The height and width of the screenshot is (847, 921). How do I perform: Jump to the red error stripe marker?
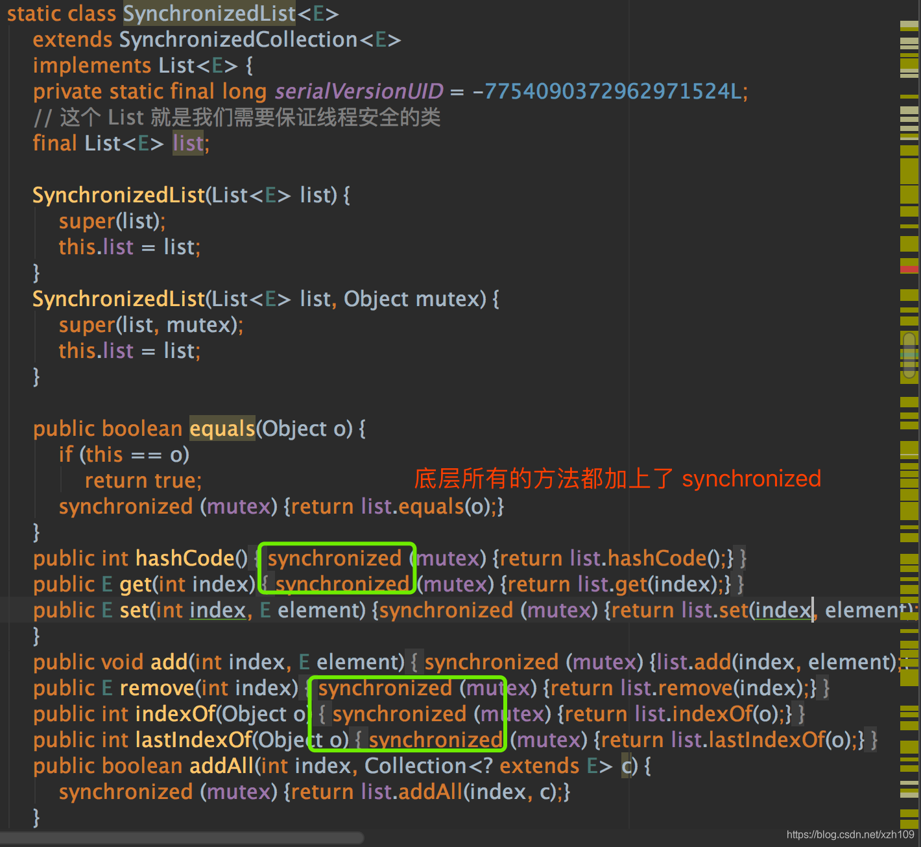click(909, 268)
